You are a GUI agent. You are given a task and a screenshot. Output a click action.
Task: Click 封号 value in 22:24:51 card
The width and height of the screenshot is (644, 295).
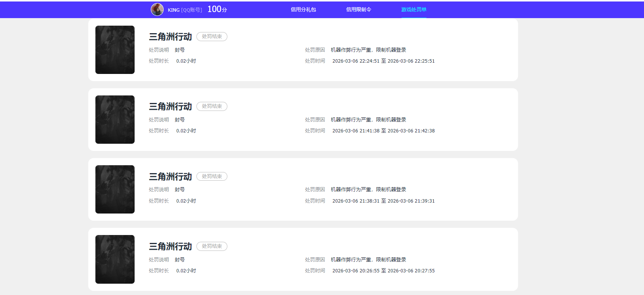coord(180,50)
